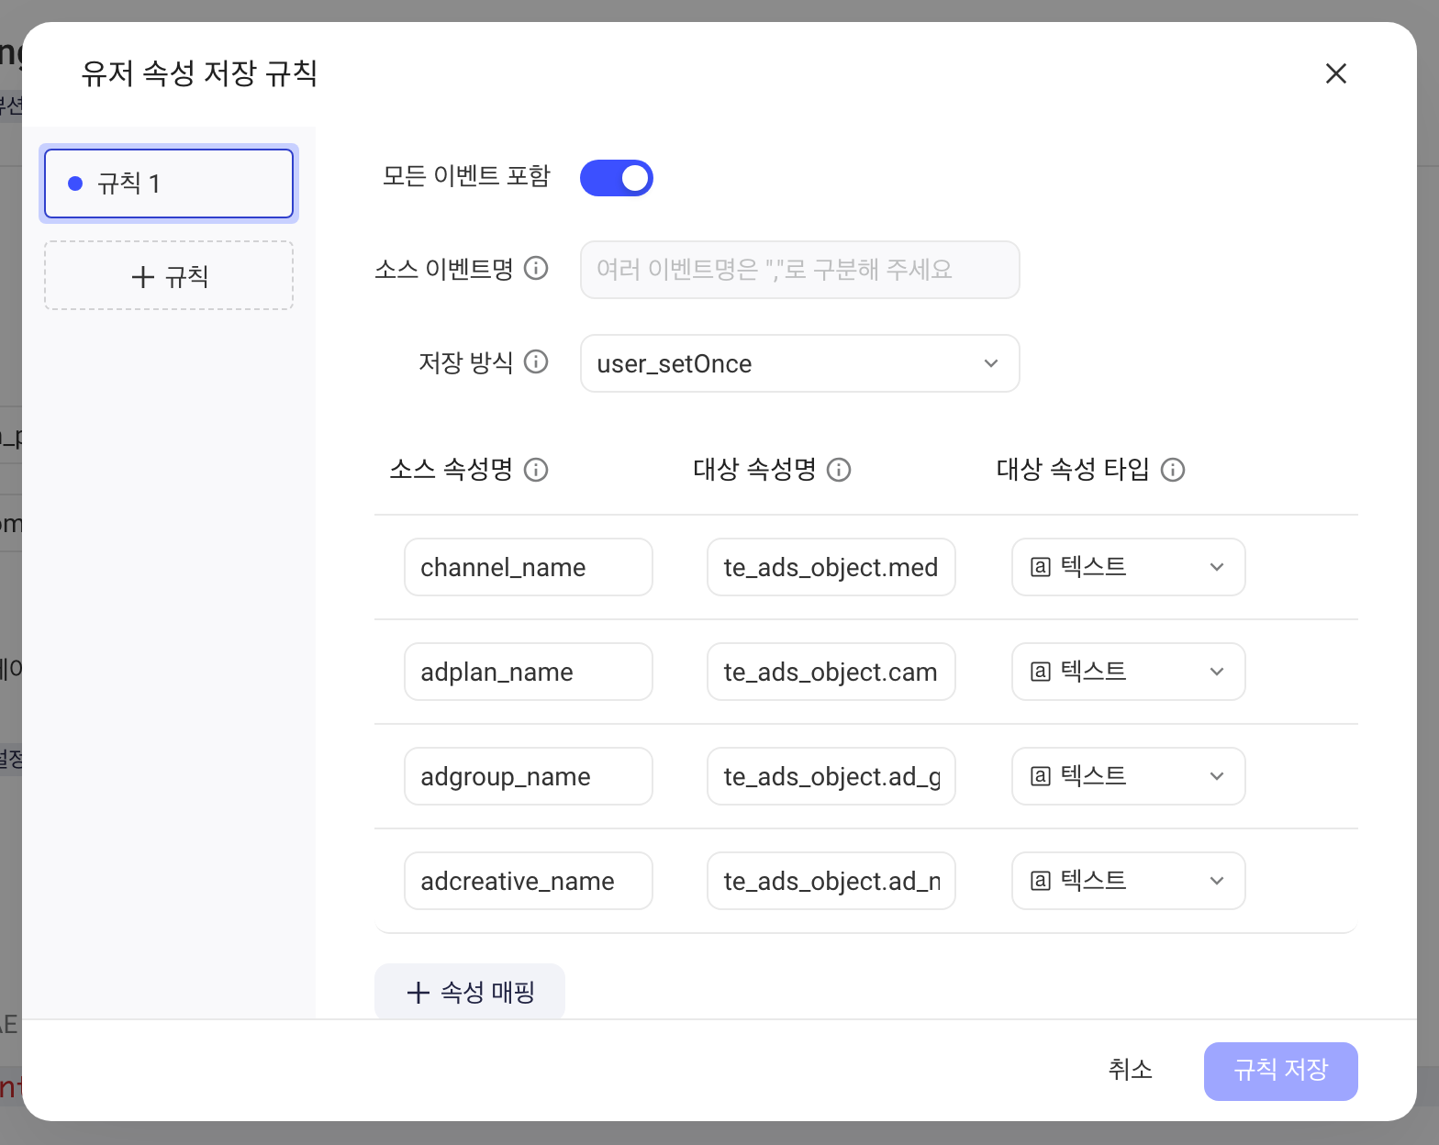Screen dimensions: 1439x1145
Task: Click the 유저 속성 저장 규칙 title
Action: click(x=199, y=73)
